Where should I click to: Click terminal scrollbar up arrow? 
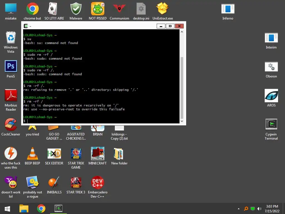pyautogui.click(x=182, y=32)
